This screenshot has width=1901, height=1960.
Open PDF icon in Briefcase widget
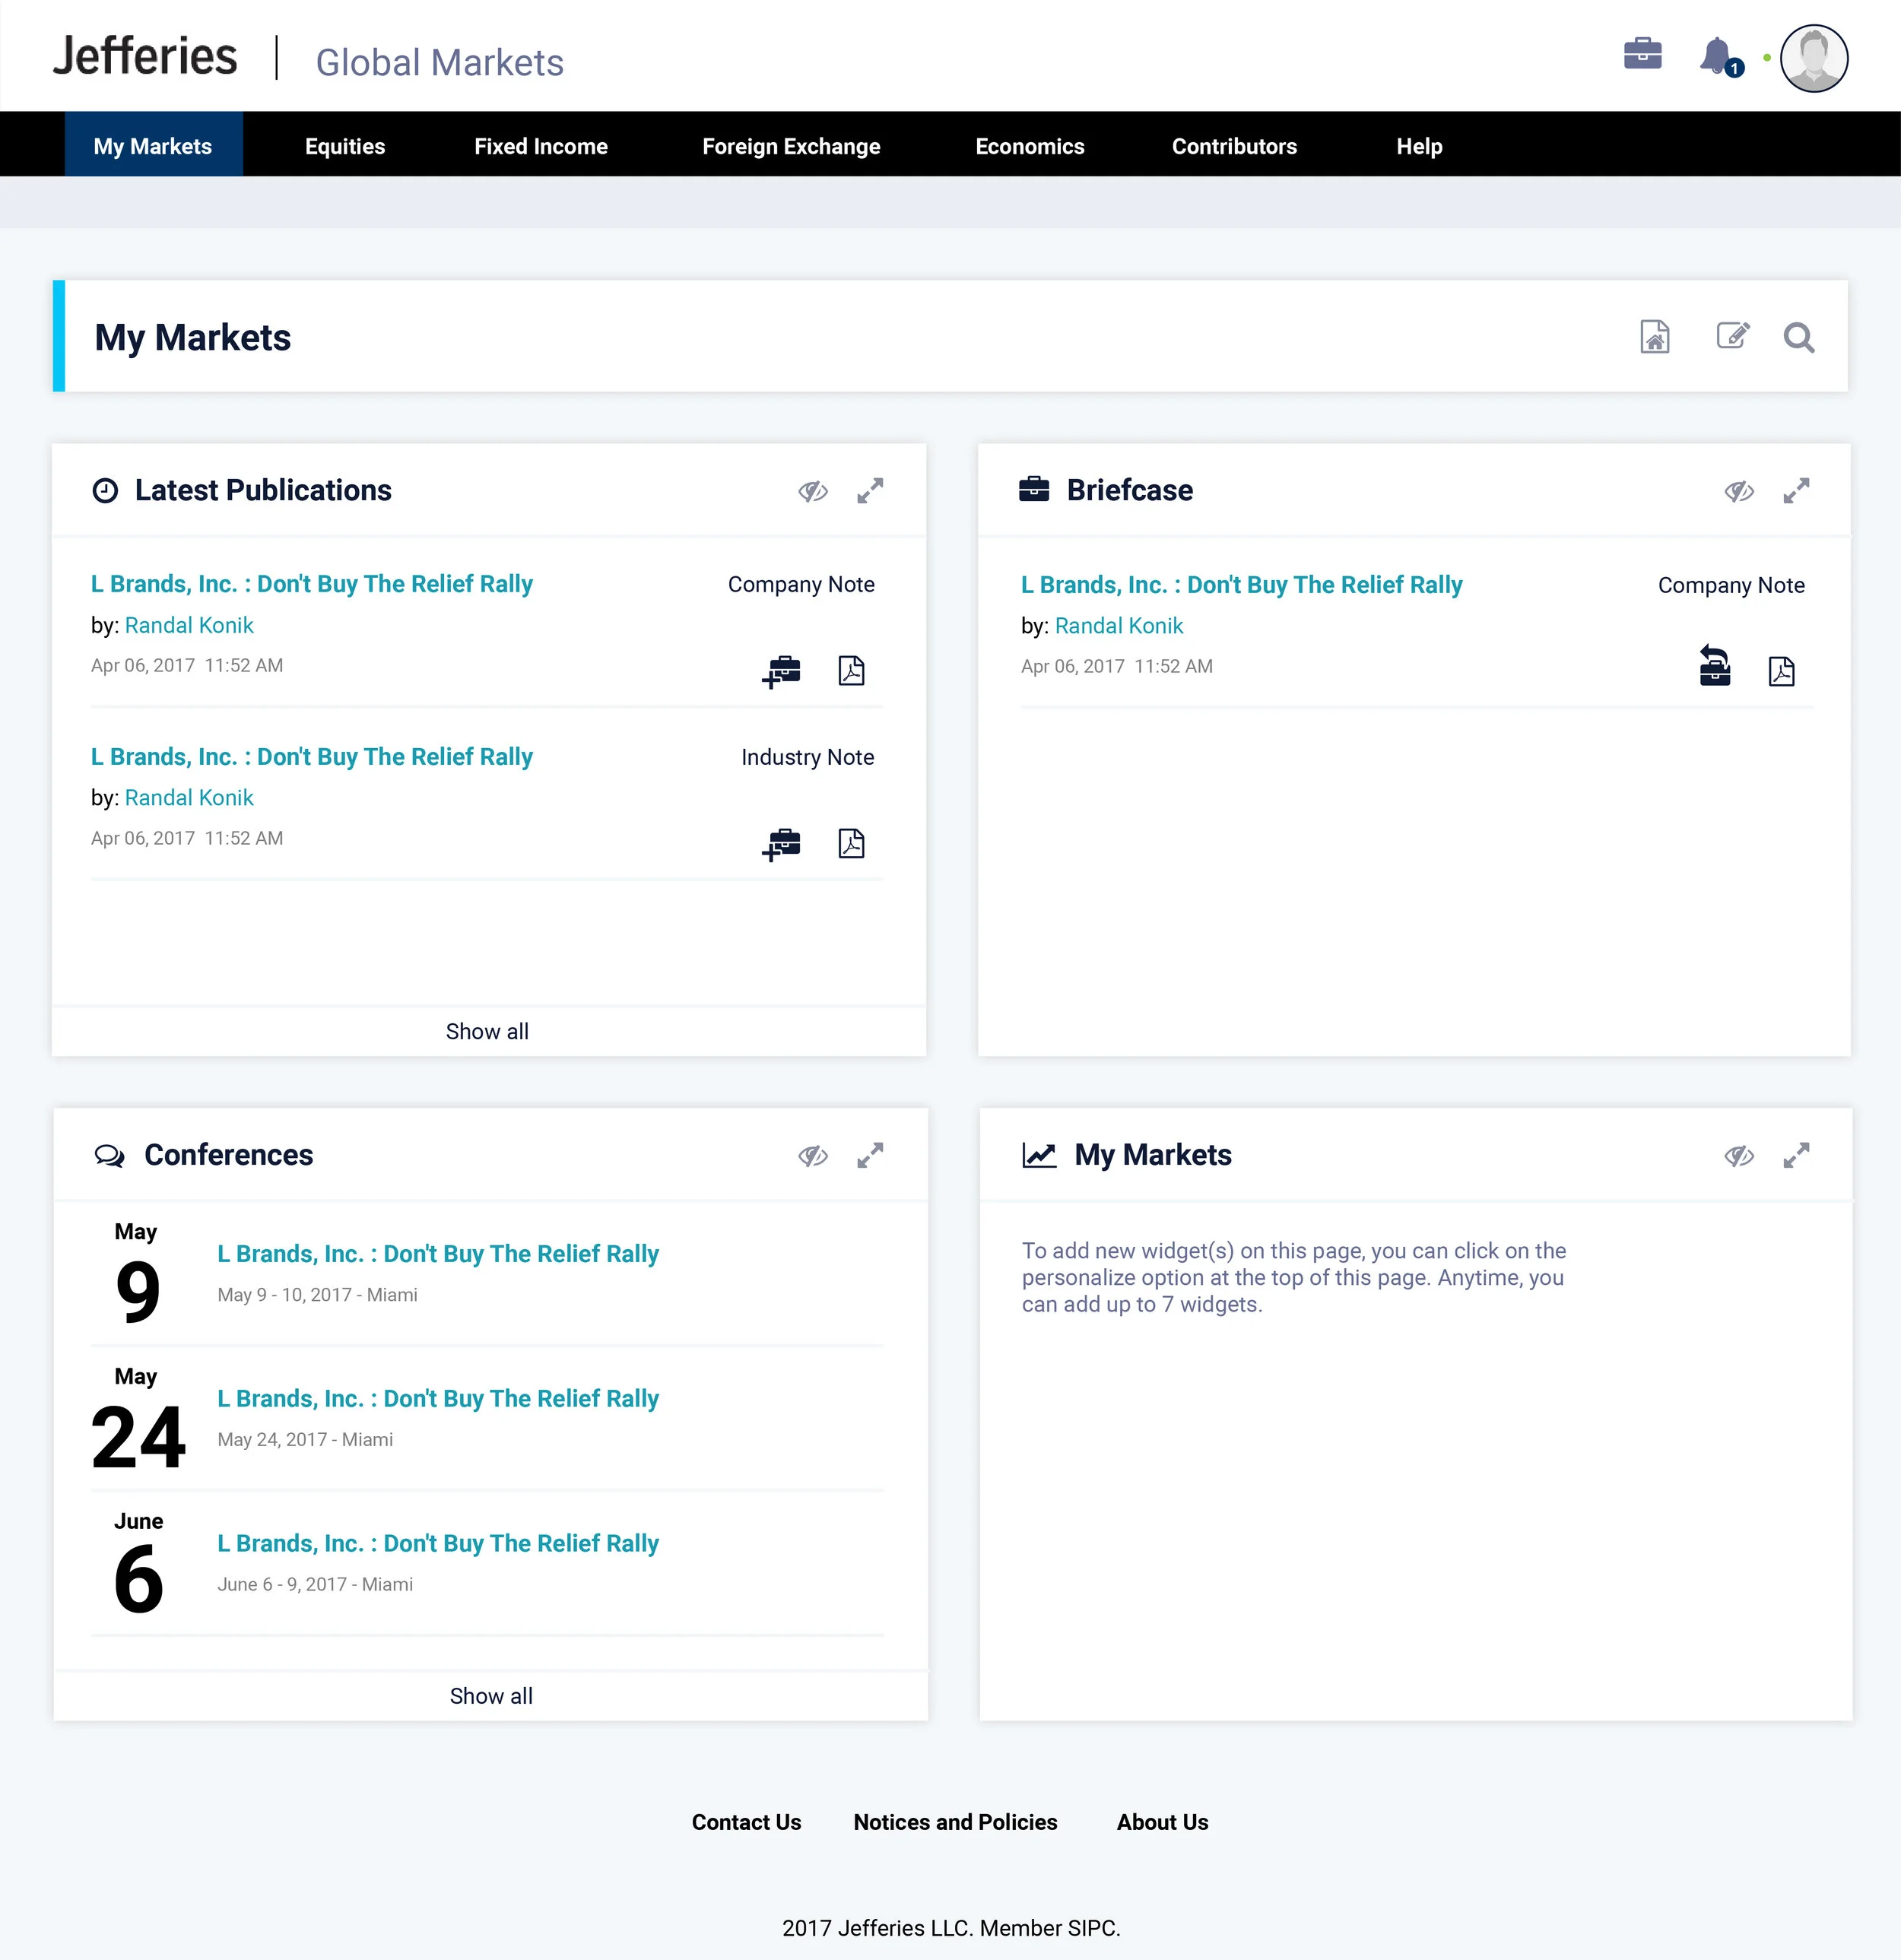tap(1781, 671)
